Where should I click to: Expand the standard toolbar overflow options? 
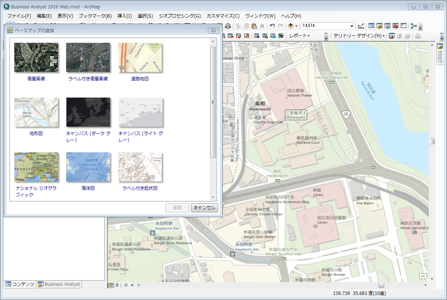click(x=421, y=27)
